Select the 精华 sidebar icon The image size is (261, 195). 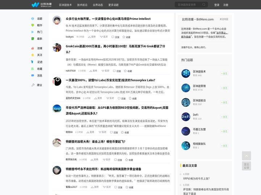click(33, 25)
